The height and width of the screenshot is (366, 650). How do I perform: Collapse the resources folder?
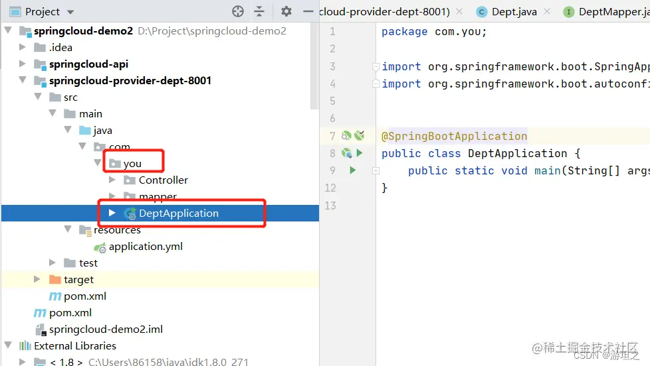pyautogui.click(x=68, y=229)
